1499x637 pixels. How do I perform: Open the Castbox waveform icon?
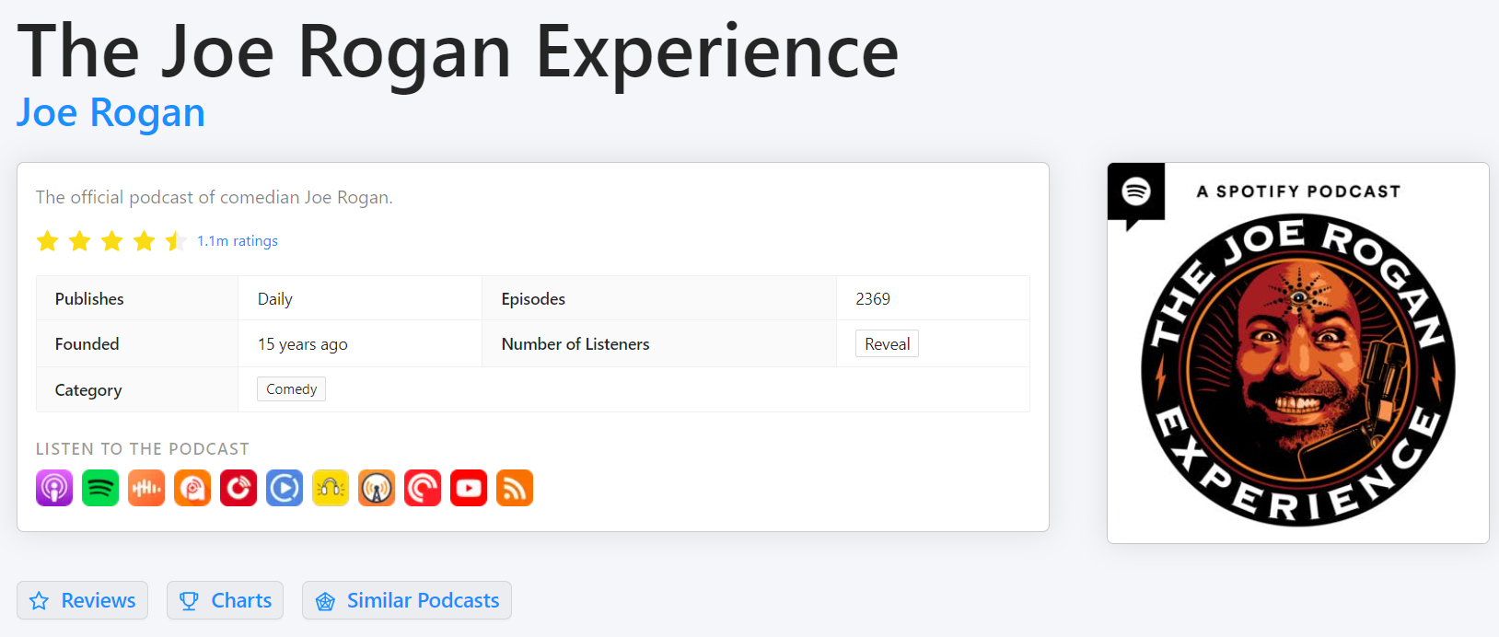[146, 488]
